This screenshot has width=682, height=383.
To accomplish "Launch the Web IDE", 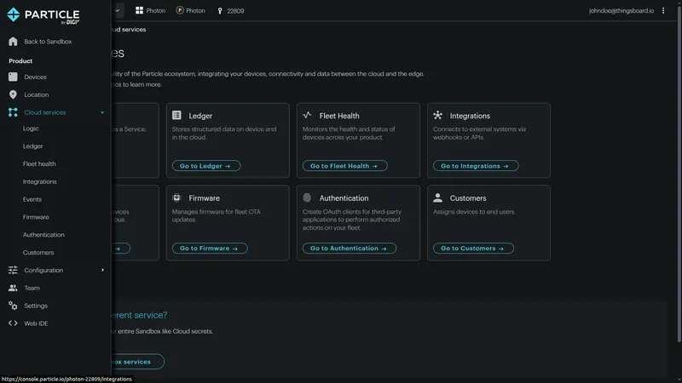I will (36, 323).
